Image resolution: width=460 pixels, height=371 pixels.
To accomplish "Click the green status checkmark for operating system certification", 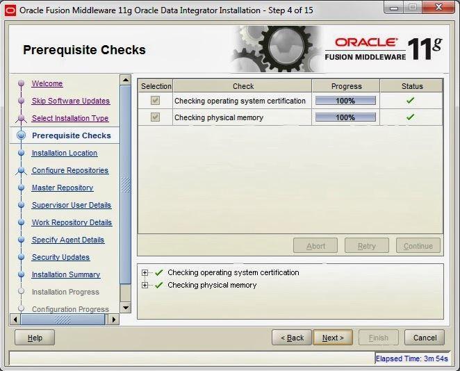I will [x=411, y=101].
